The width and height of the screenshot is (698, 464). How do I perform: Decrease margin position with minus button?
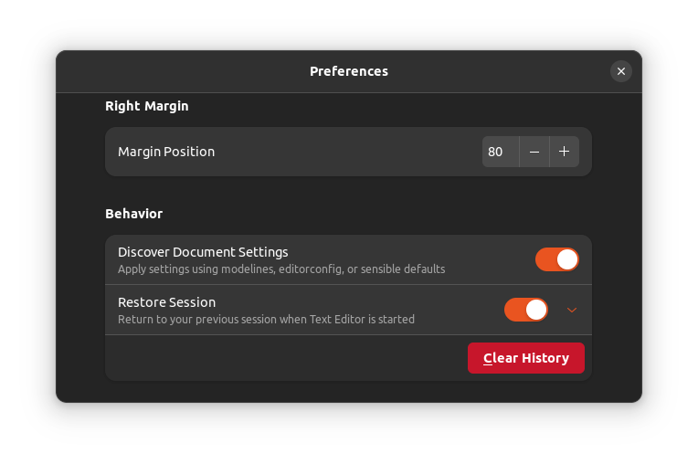534,152
